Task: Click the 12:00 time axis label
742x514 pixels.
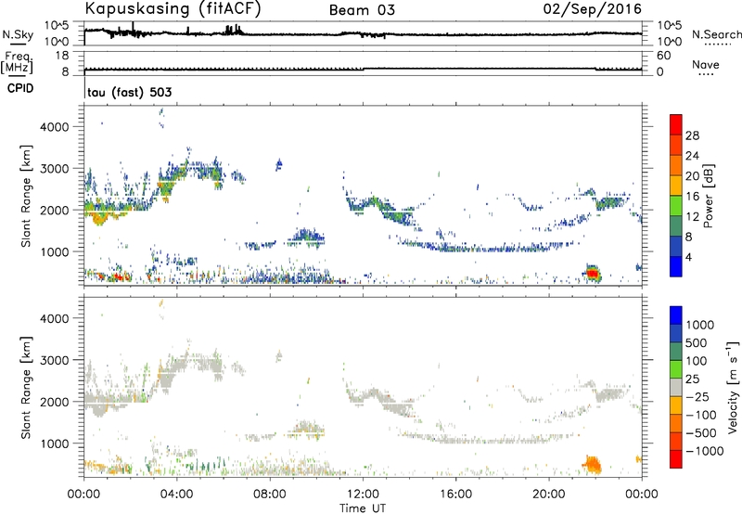Action: 363,495
